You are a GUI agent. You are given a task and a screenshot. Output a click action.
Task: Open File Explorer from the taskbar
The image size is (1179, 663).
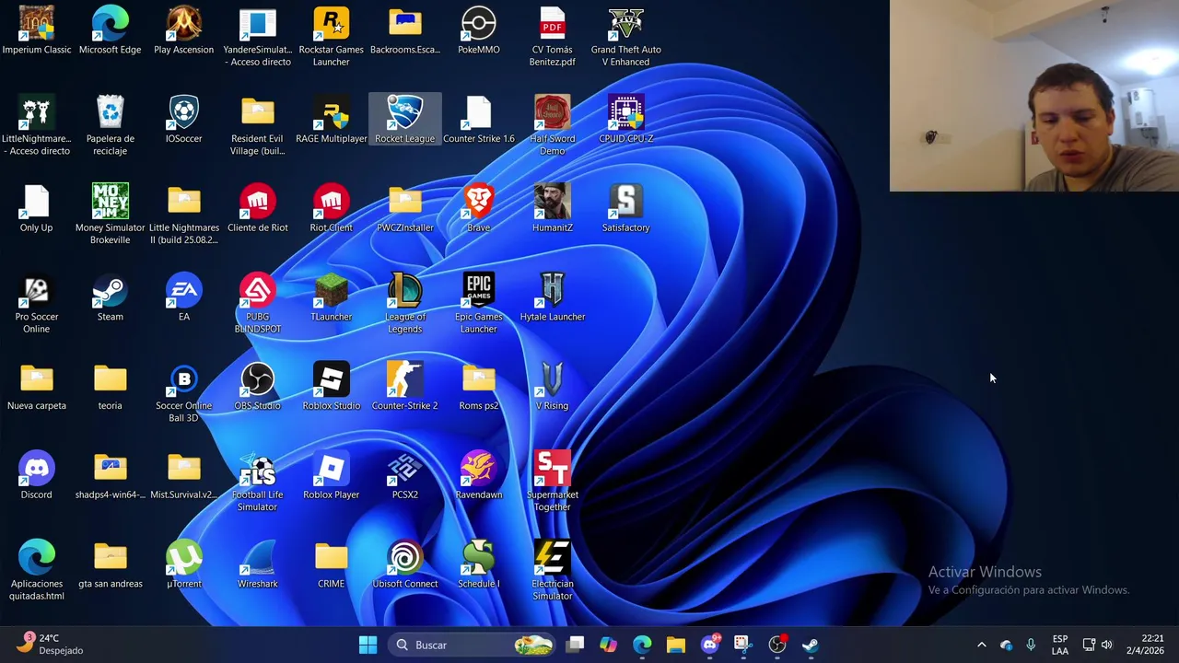point(676,645)
